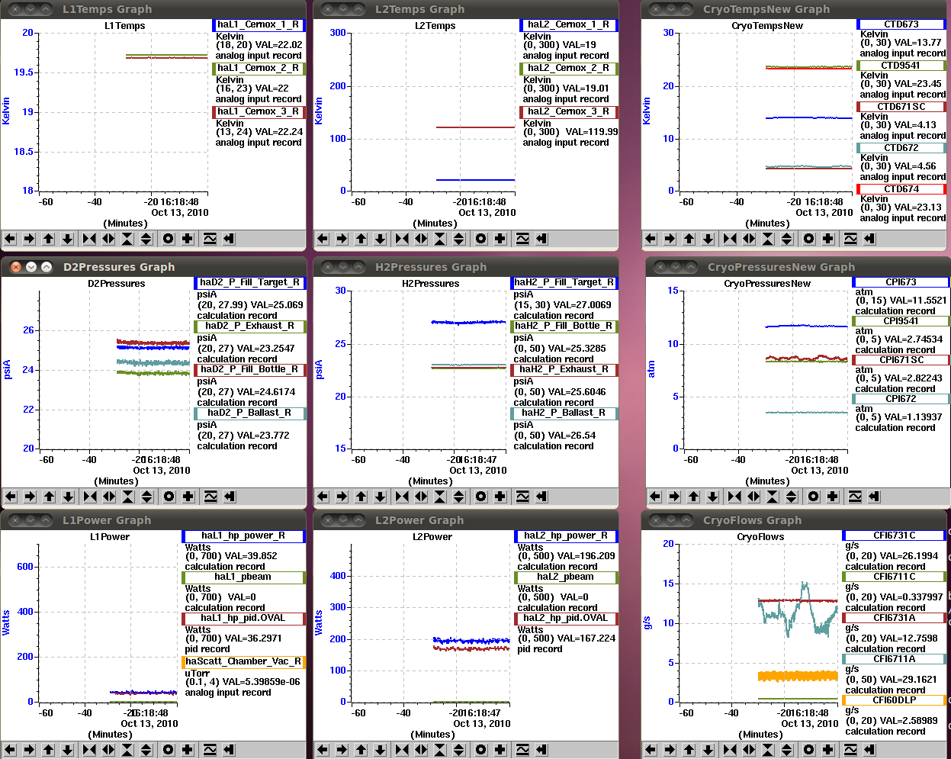The image size is (951, 759).
Task: Click the graph curve icon in CryoPressuresNew Graph
Action: coord(855,497)
